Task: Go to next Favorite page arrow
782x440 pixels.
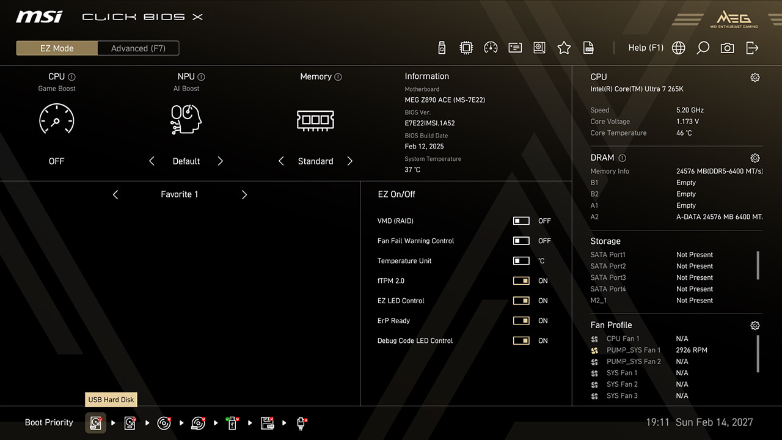Action: click(244, 194)
